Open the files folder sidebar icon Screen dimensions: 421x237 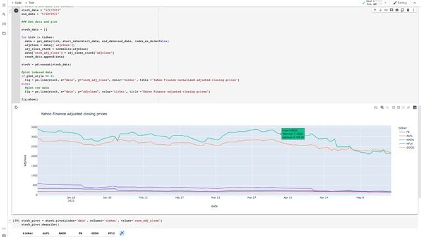tap(4, 34)
